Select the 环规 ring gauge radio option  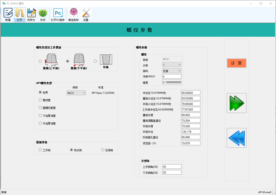click(95, 61)
